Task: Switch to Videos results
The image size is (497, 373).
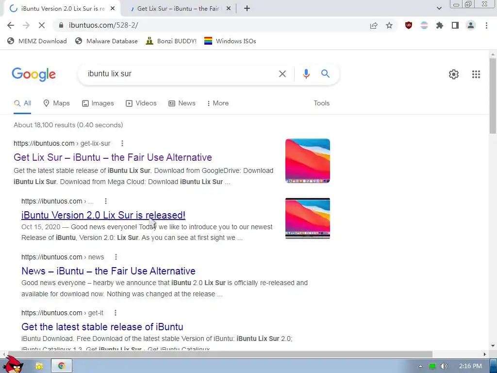Action: click(141, 103)
